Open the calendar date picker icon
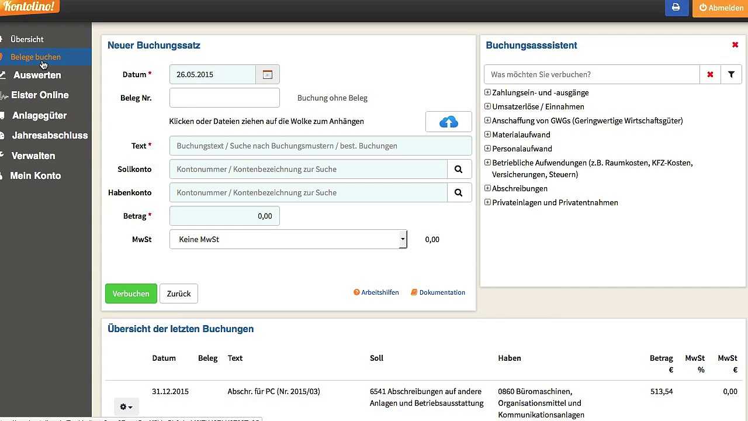Viewport: 748px width, 421px height. coord(267,74)
